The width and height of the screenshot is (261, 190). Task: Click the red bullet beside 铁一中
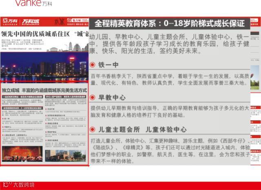pos(93,64)
